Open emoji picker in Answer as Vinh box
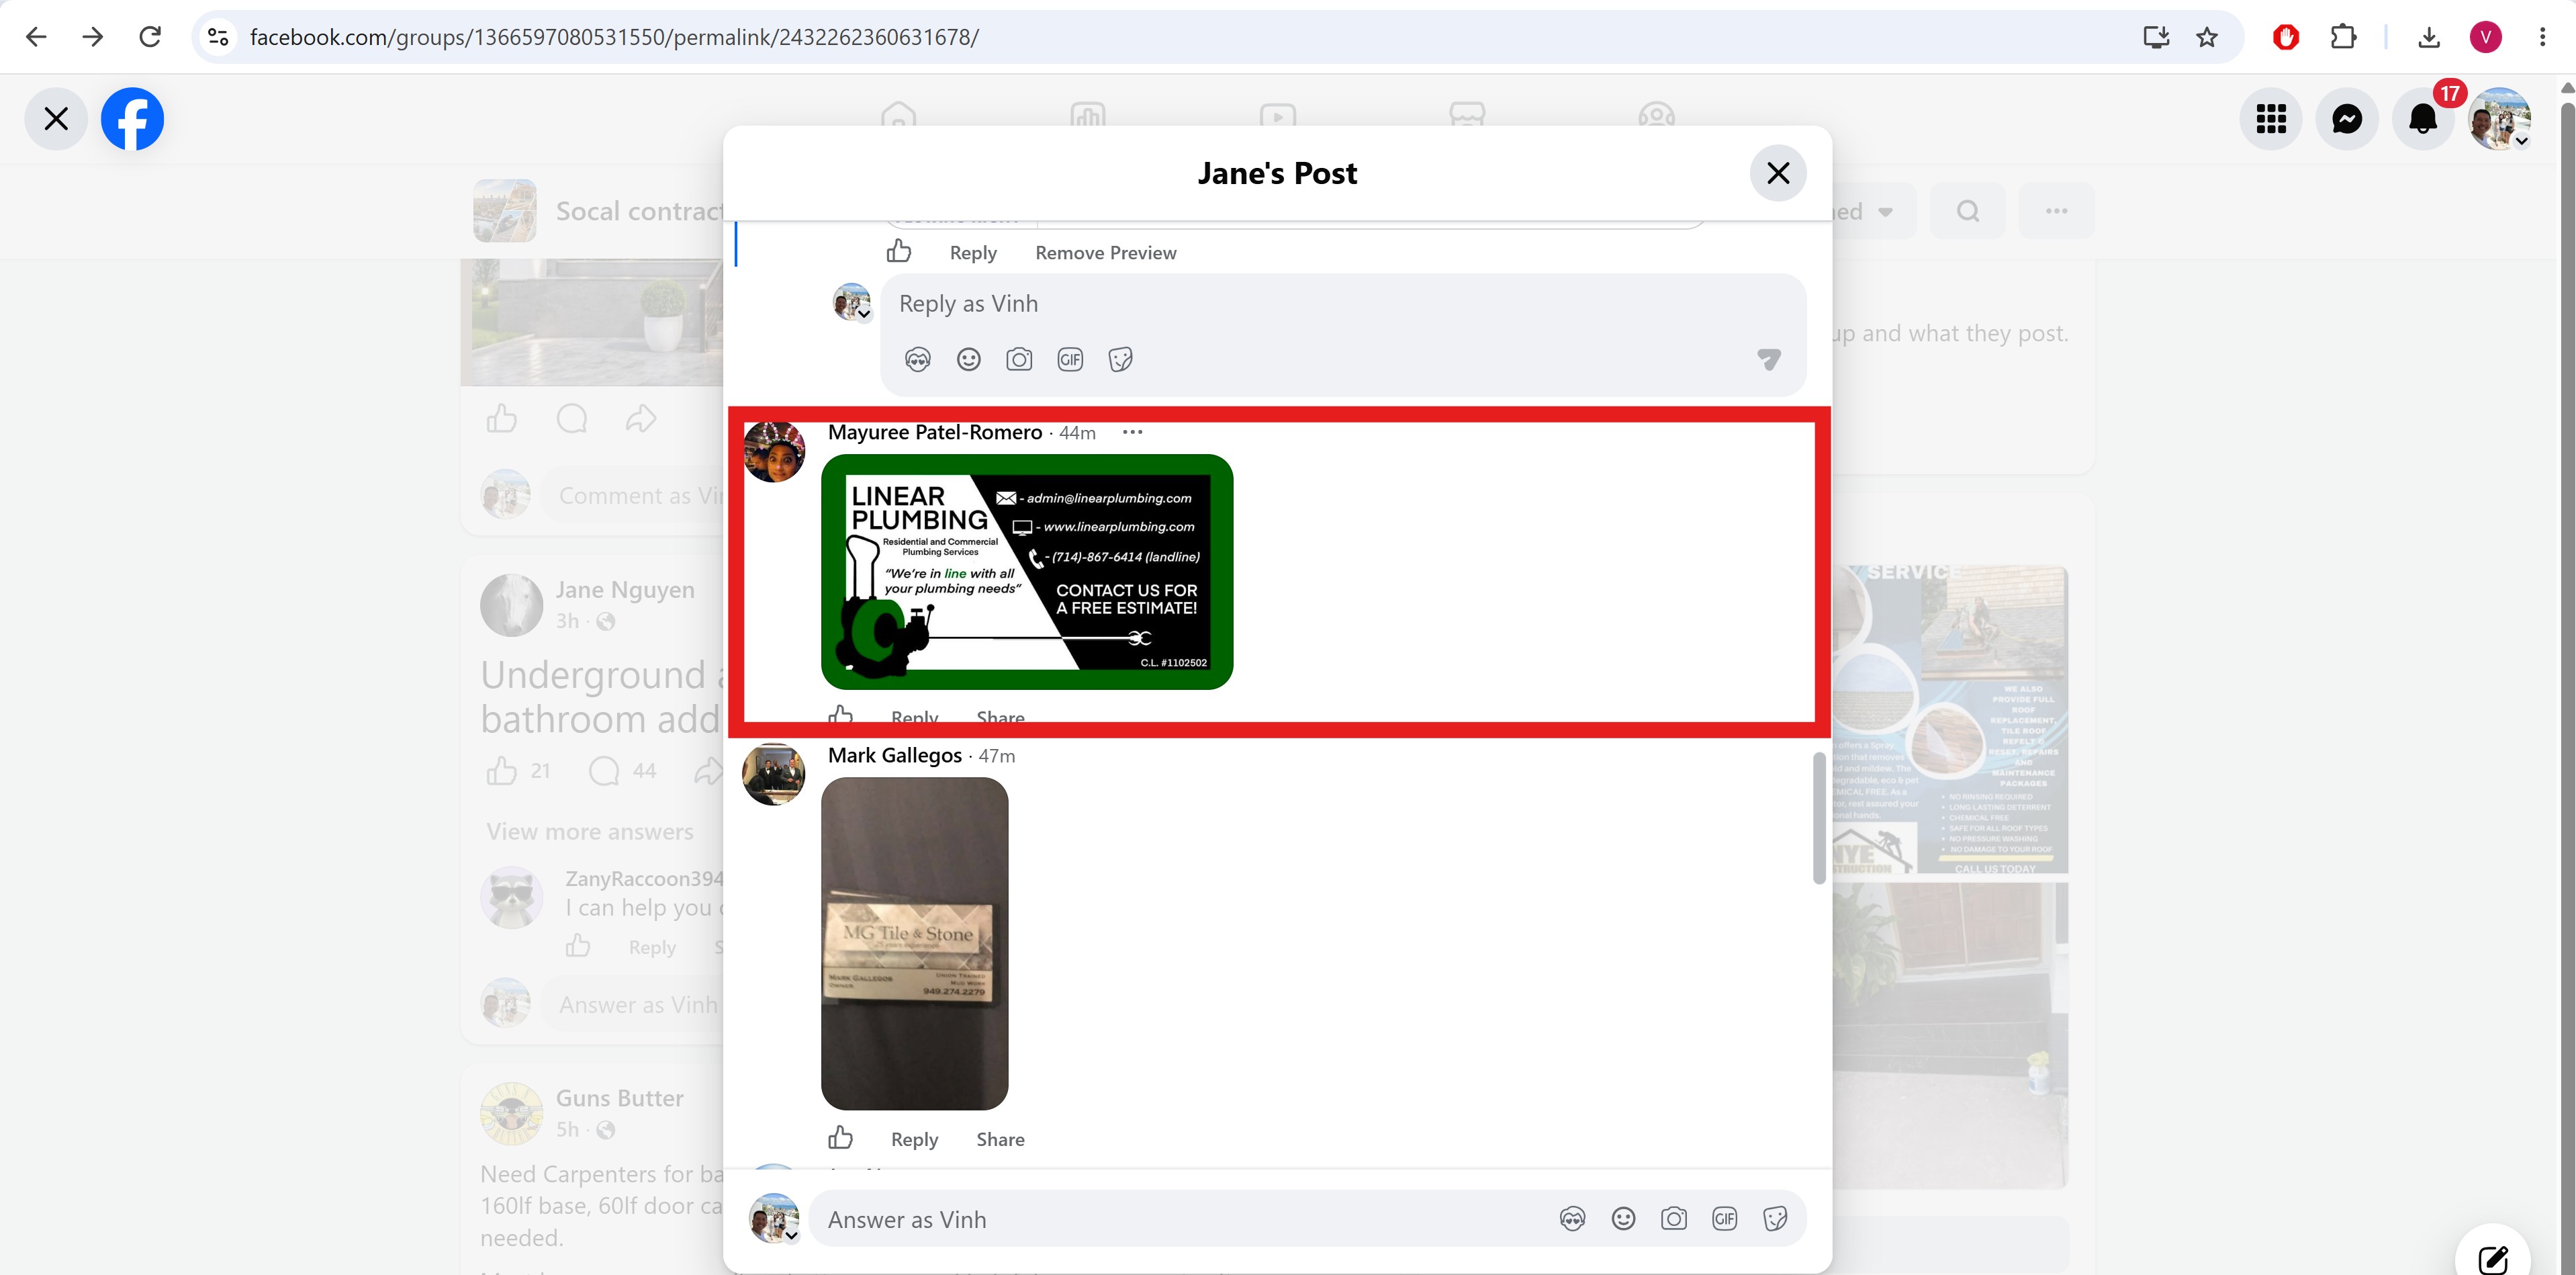The height and width of the screenshot is (1275, 2576). coord(1623,1219)
